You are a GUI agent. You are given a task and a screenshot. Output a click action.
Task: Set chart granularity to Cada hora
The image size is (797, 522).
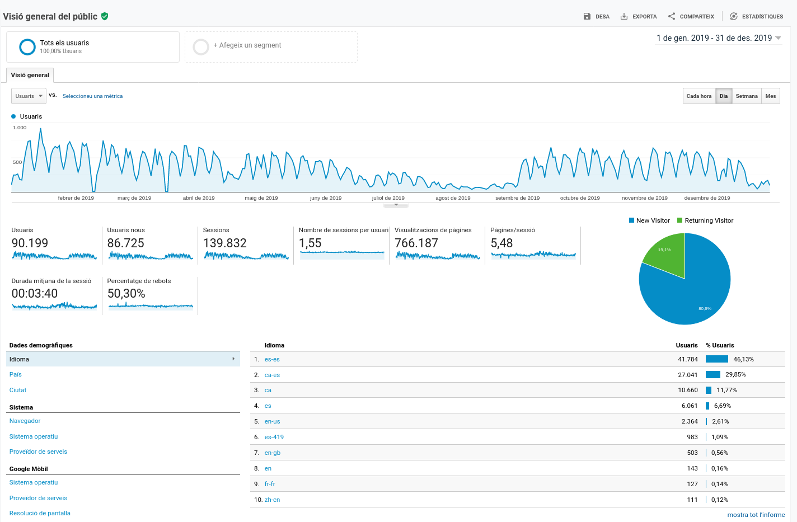click(698, 96)
